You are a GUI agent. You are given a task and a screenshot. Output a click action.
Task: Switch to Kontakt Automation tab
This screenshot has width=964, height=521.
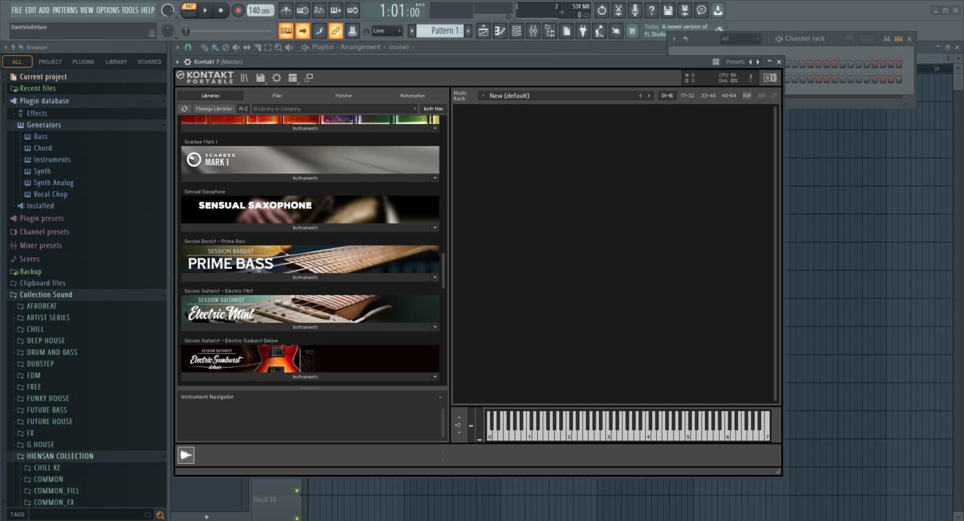[412, 96]
